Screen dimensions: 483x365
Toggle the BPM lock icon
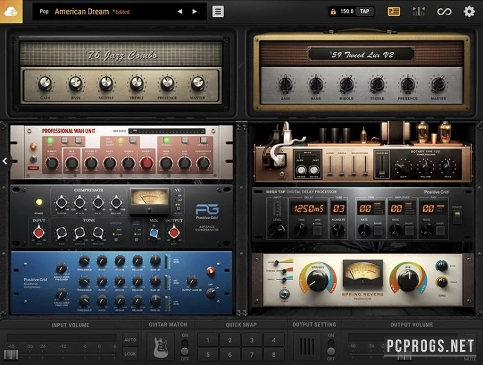pyautogui.click(x=333, y=11)
